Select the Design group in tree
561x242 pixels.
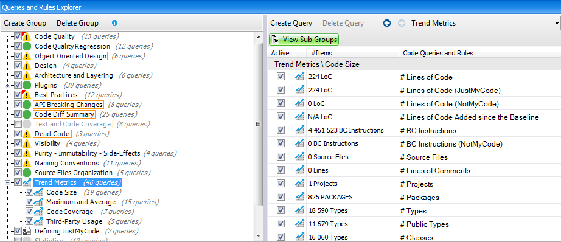[x=46, y=66]
